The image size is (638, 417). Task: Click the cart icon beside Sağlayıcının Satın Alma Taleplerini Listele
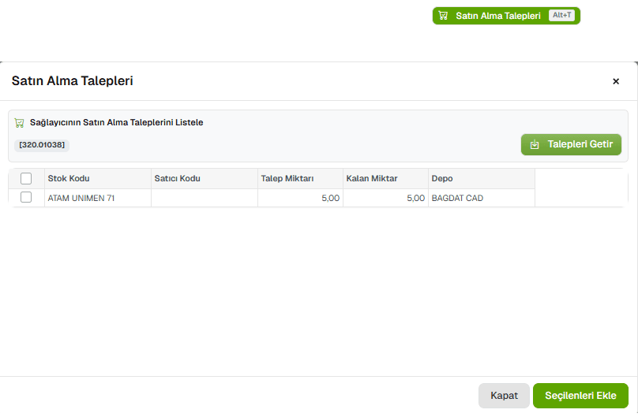[x=20, y=123]
